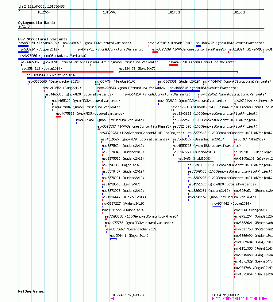Open nsv4564120 gnomAD variant label
This screenshot has width=273, height=302.
click(x=156, y=94)
